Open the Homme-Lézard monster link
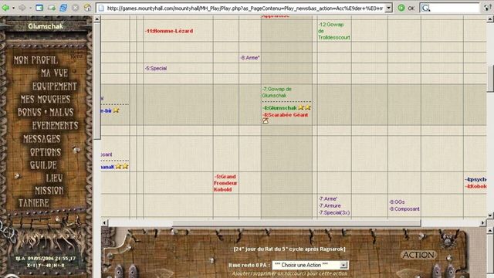This screenshot has width=494, height=278. (169, 31)
